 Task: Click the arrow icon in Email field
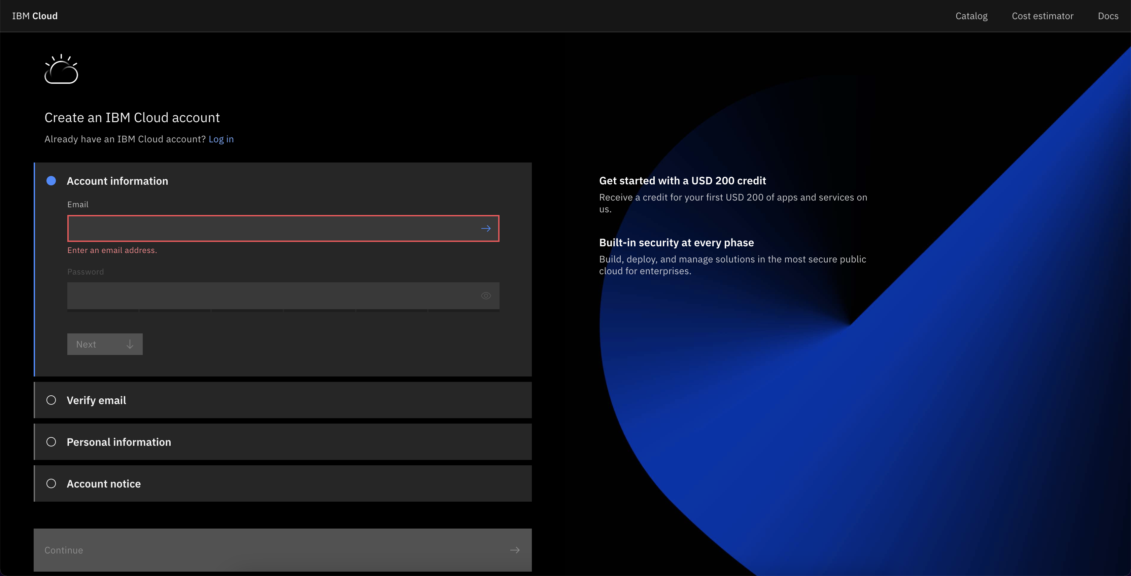click(486, 228)
